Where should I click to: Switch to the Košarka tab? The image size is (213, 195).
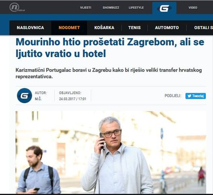pos(104,28)
